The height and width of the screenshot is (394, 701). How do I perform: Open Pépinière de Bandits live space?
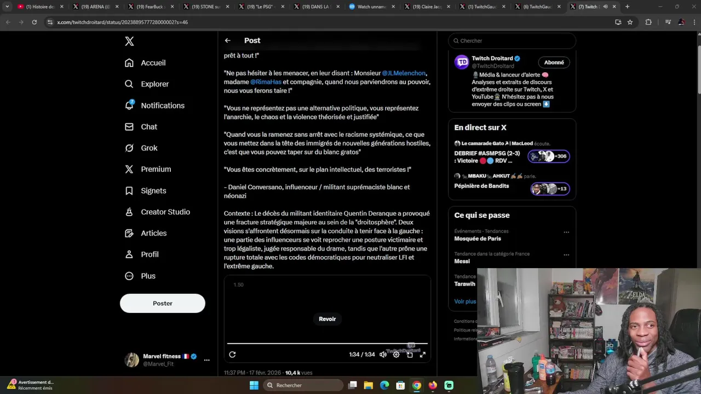(x=512, y=186)
